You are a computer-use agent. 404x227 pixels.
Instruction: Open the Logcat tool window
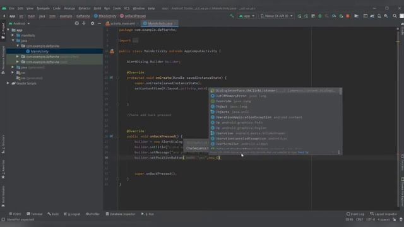[x=72, y=214]
